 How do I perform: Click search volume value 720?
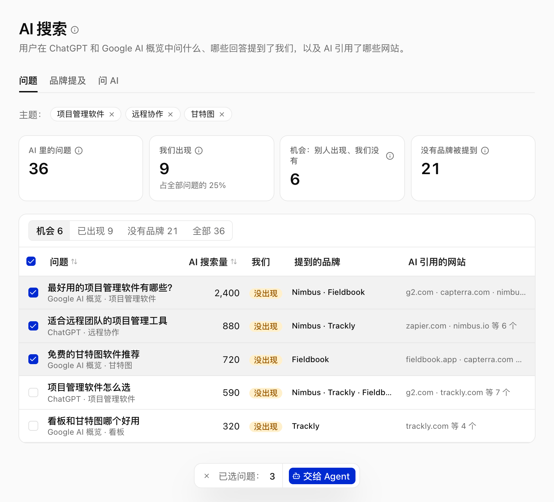click(231, 360)
